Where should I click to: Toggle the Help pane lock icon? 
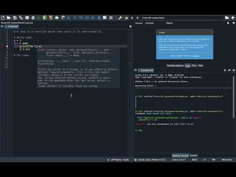(228, 23)
